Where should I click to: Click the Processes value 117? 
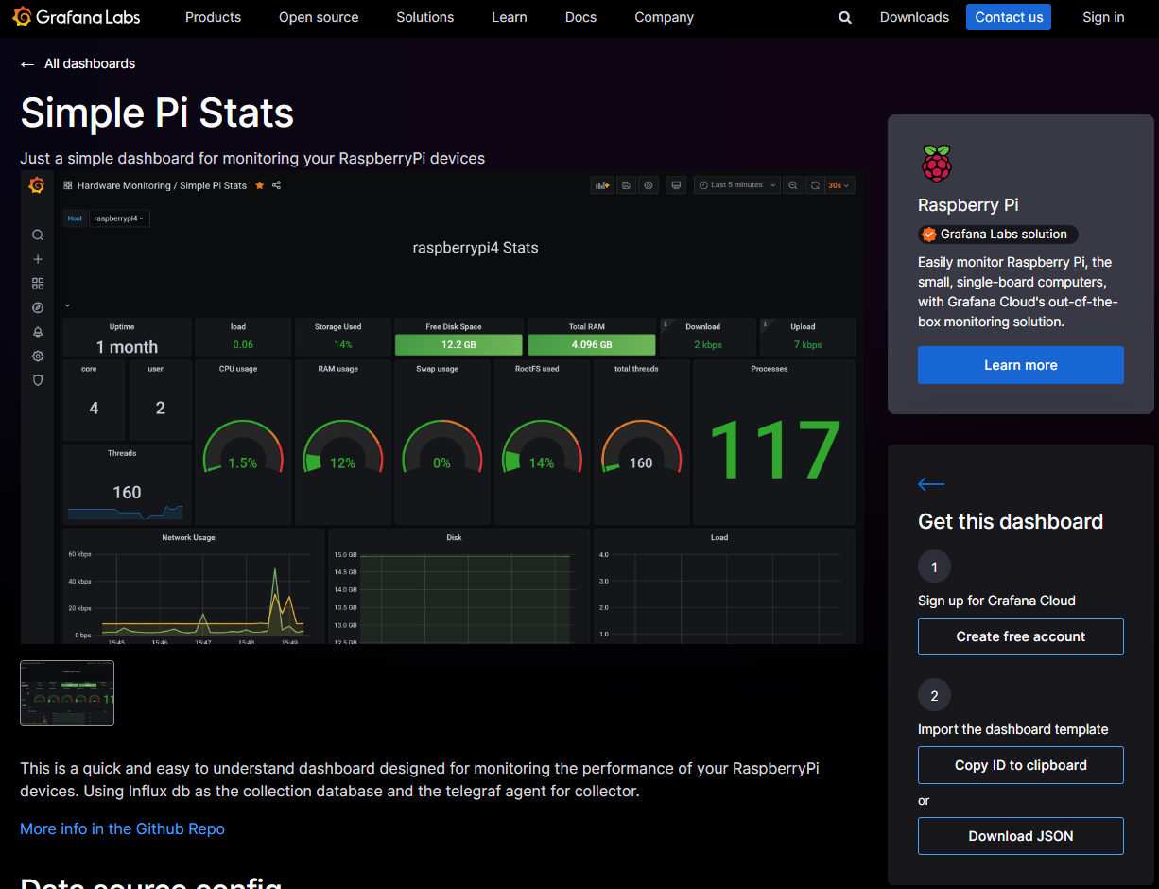pos(774,451)
